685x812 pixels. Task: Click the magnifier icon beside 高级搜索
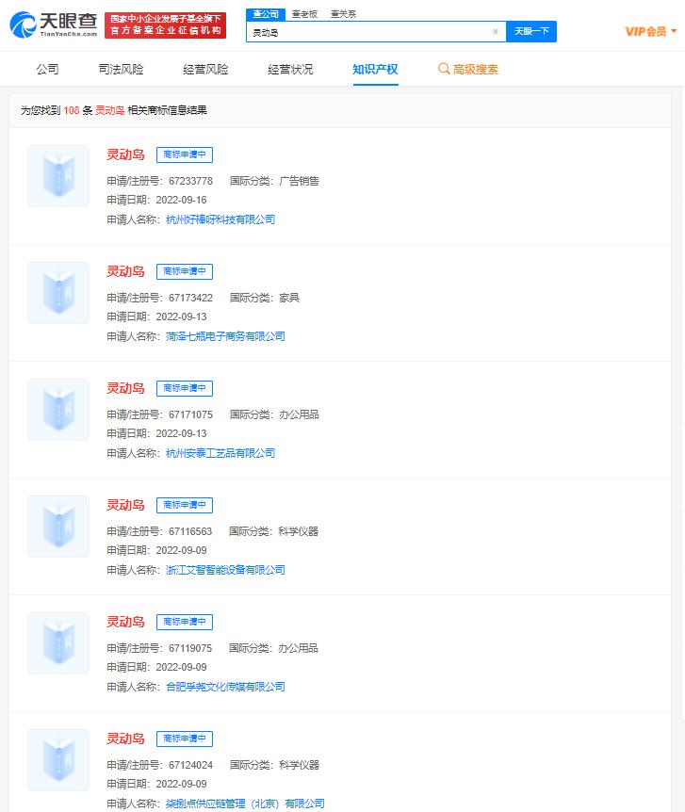(x=444, y=69)
